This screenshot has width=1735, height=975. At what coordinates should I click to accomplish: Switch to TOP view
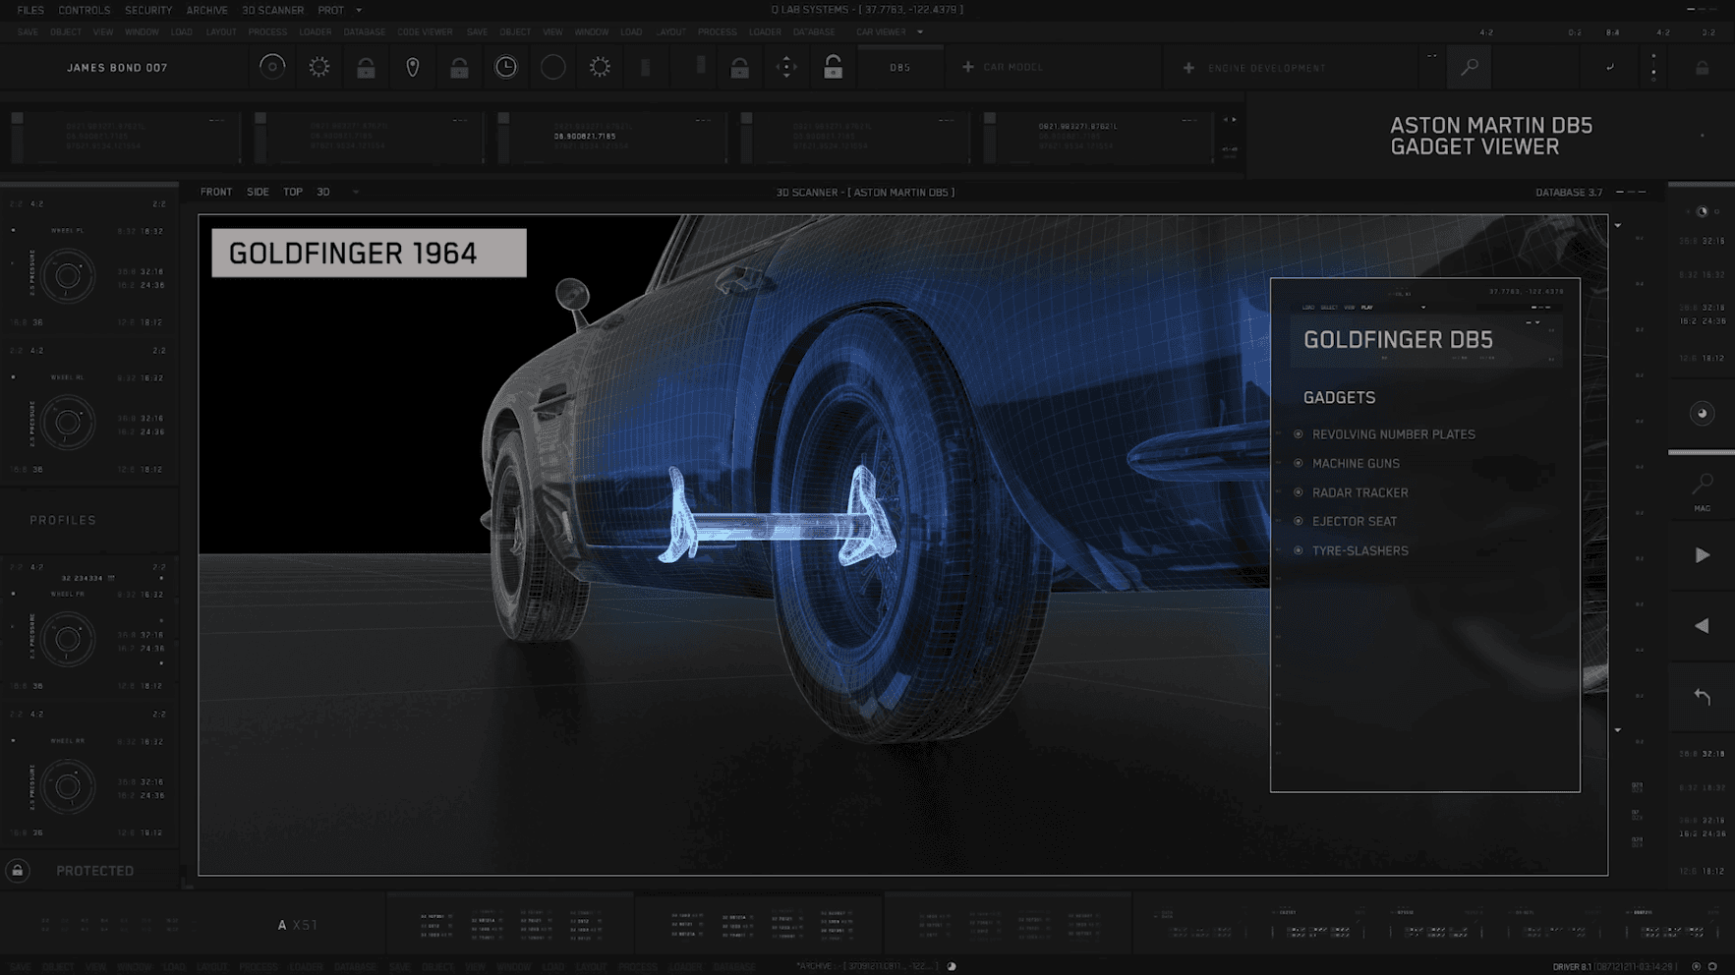point(293,192)
